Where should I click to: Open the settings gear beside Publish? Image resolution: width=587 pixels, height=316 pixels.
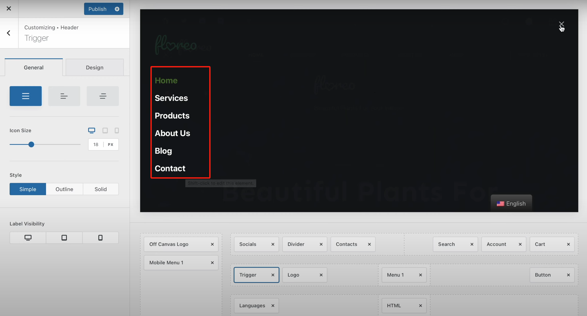117,9
